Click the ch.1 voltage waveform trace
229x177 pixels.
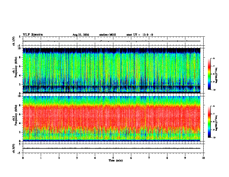pos(112,41)
